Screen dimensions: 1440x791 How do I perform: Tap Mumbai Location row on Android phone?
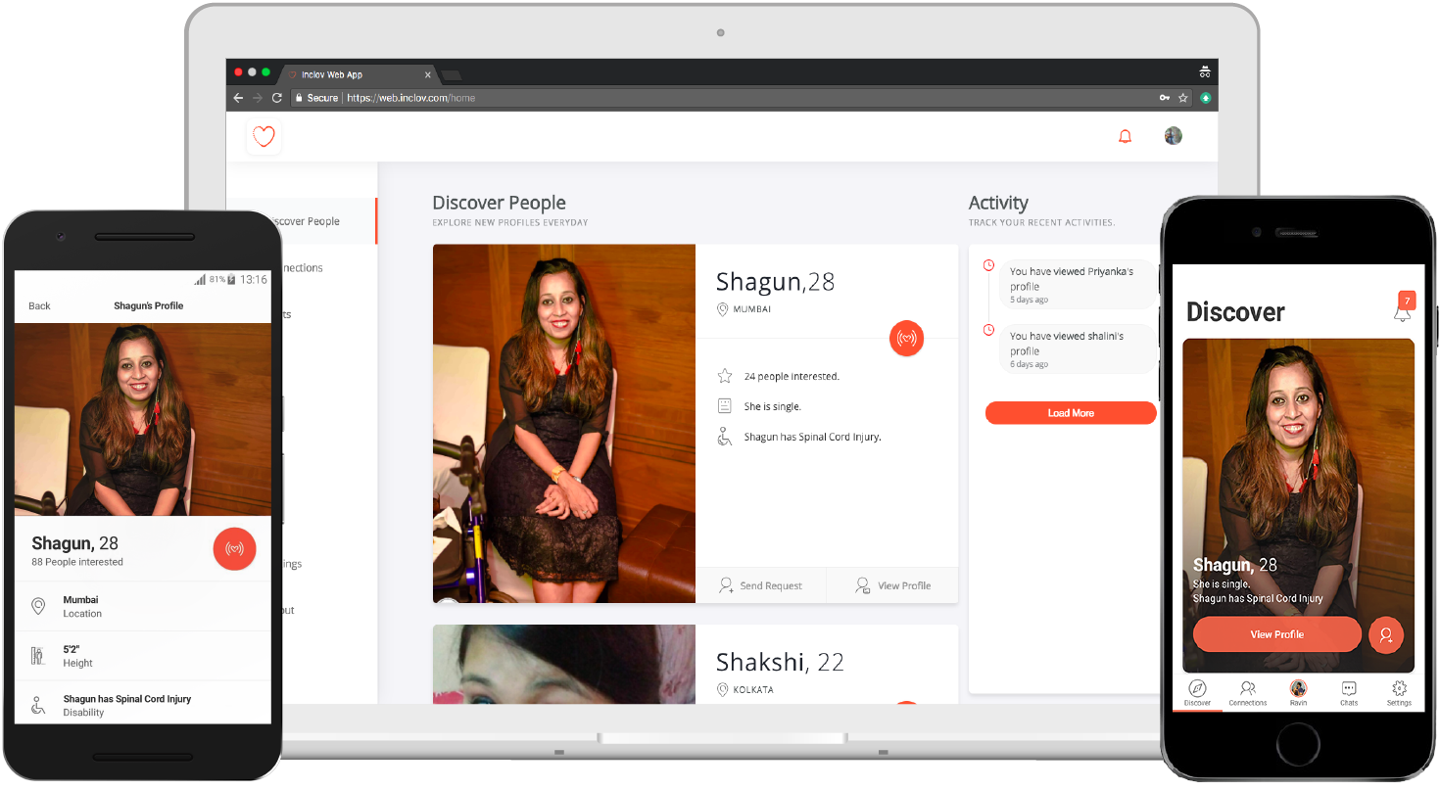143,606
